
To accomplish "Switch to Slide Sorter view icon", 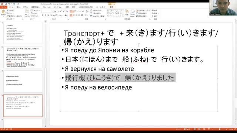I will click(200, 129).
